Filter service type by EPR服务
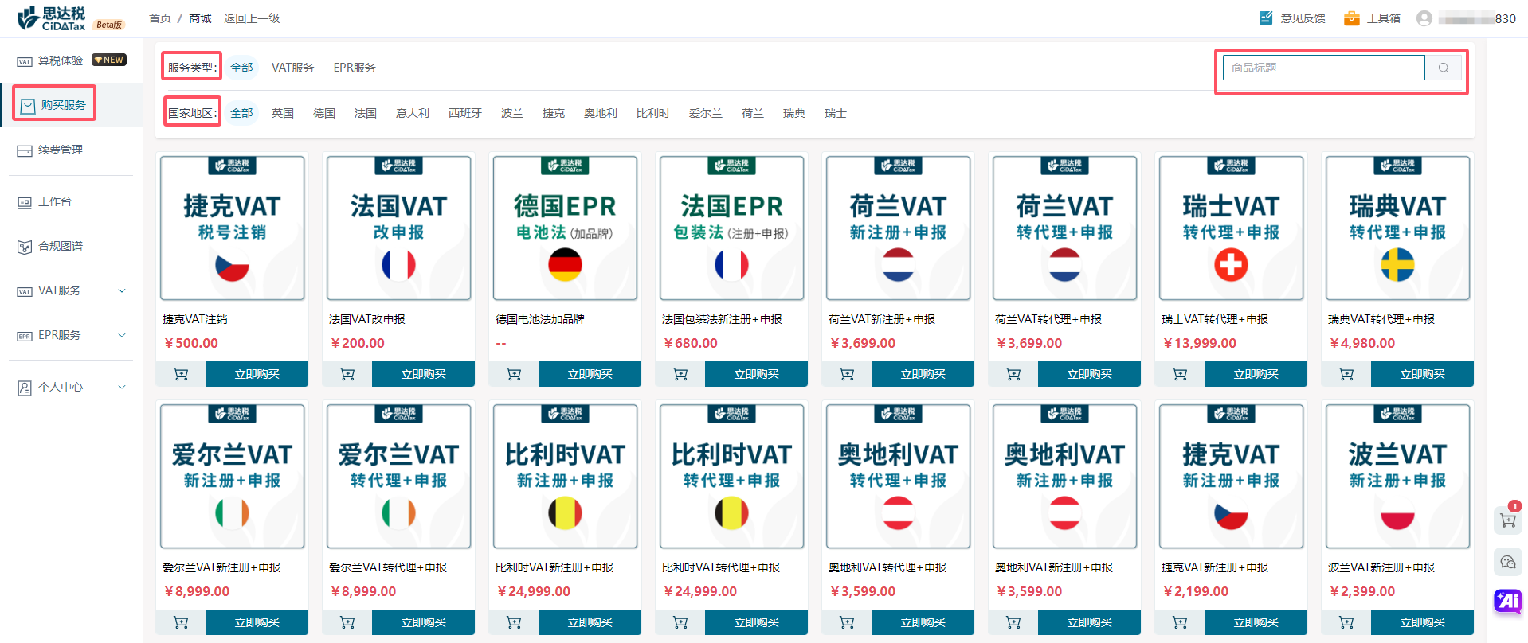Viewport: 1528px width, 643px height. 355,68
